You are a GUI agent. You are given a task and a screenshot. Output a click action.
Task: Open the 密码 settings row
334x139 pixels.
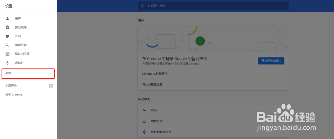213,110
